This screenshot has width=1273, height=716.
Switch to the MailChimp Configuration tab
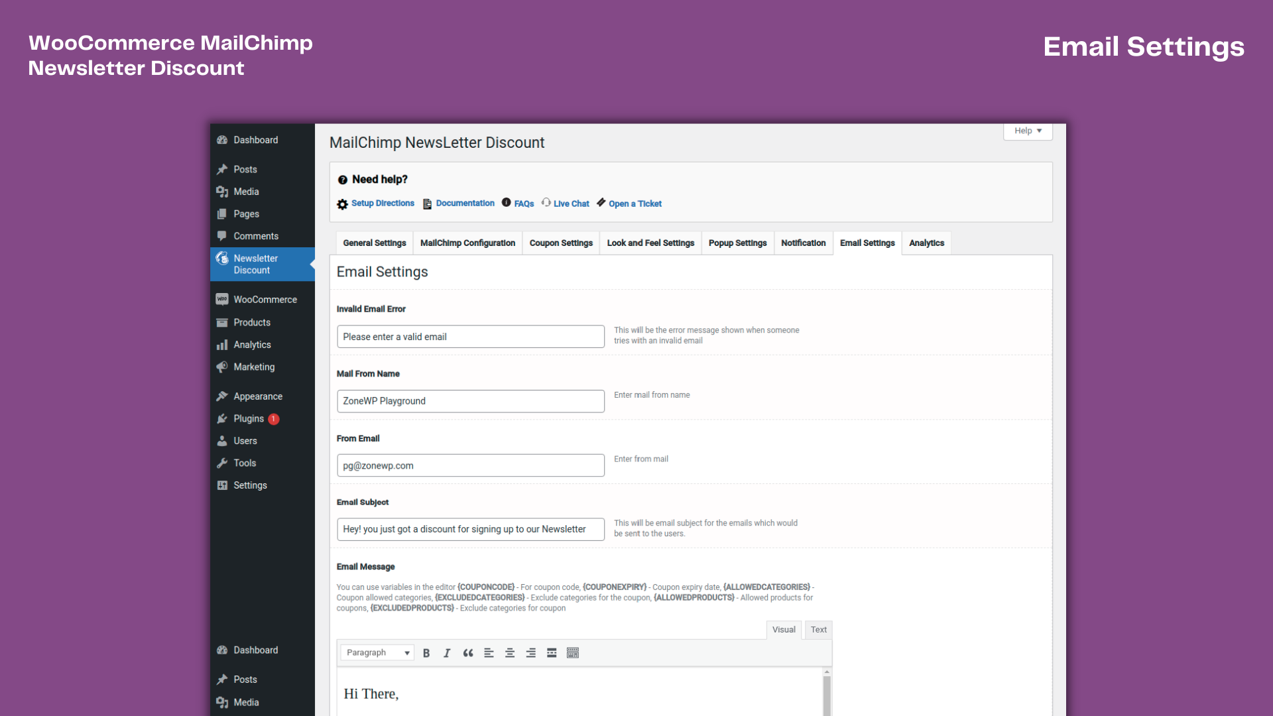[x=467, y=243]
